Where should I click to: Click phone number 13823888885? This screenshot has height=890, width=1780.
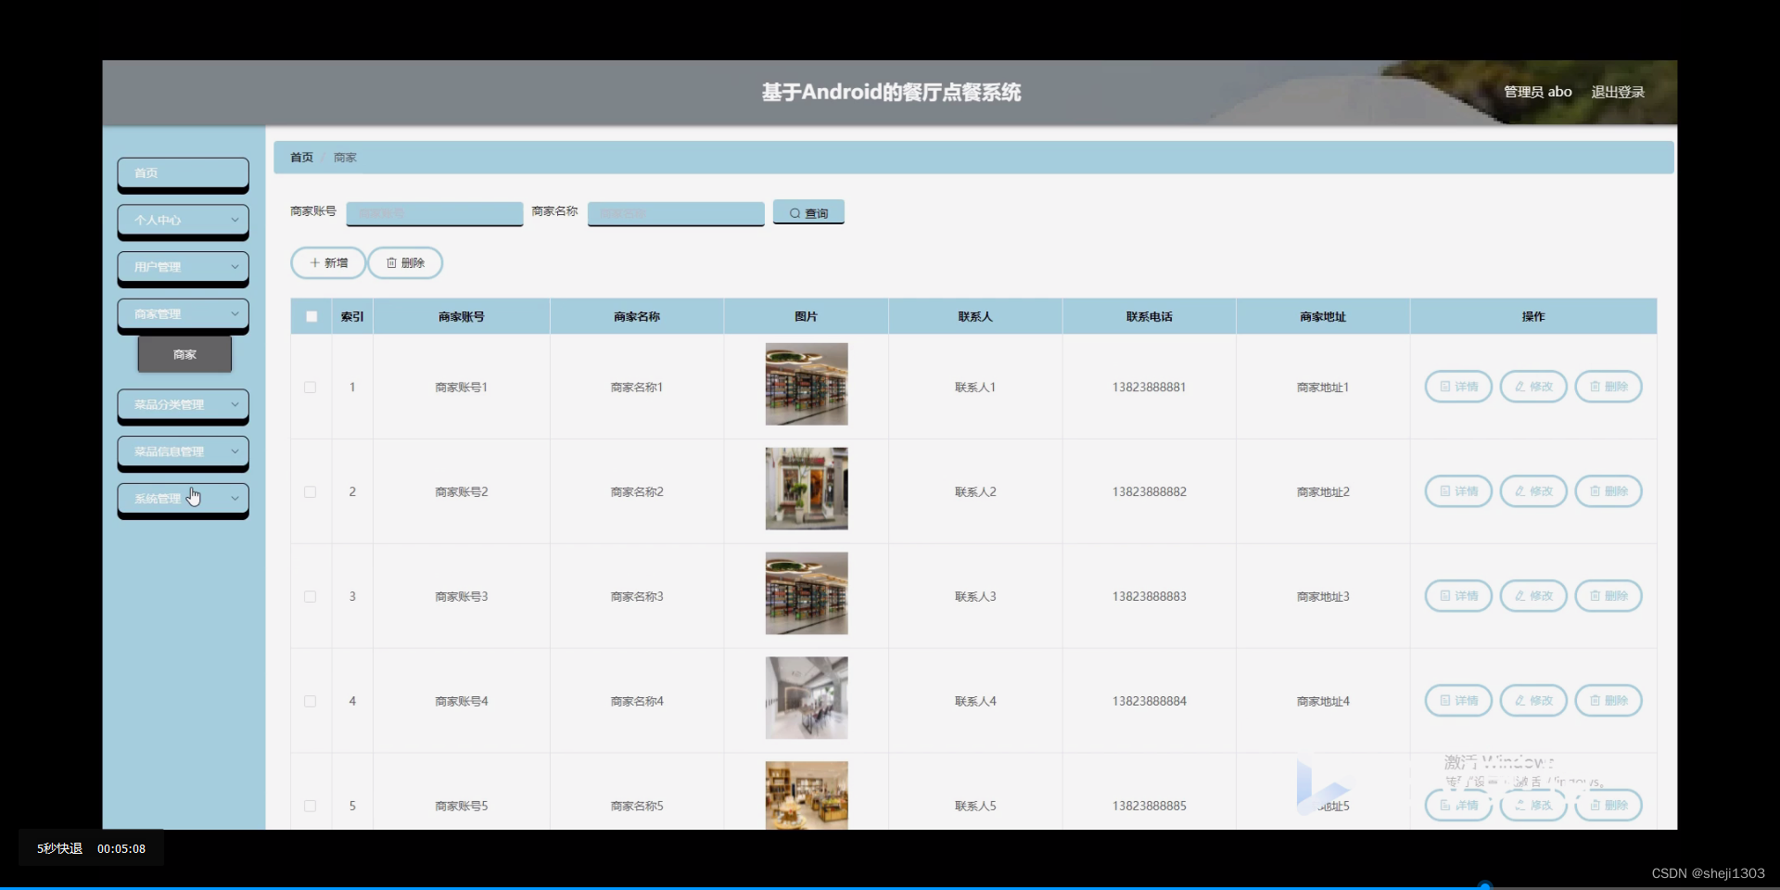pyautogui.click(x=1150, y=807)
